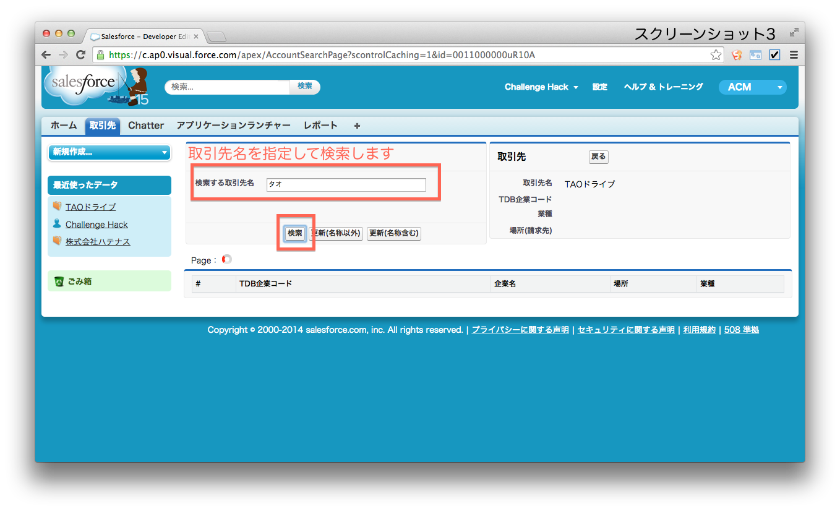Click the 検索する取引先名 input field
840x511 pixels.
(346, 184)
